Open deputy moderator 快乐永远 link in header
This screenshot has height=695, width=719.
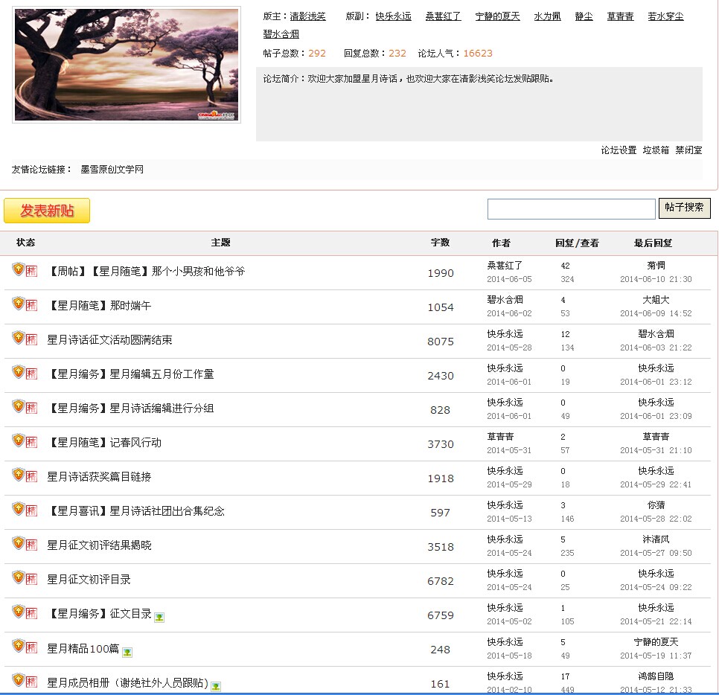coord(394,16)
